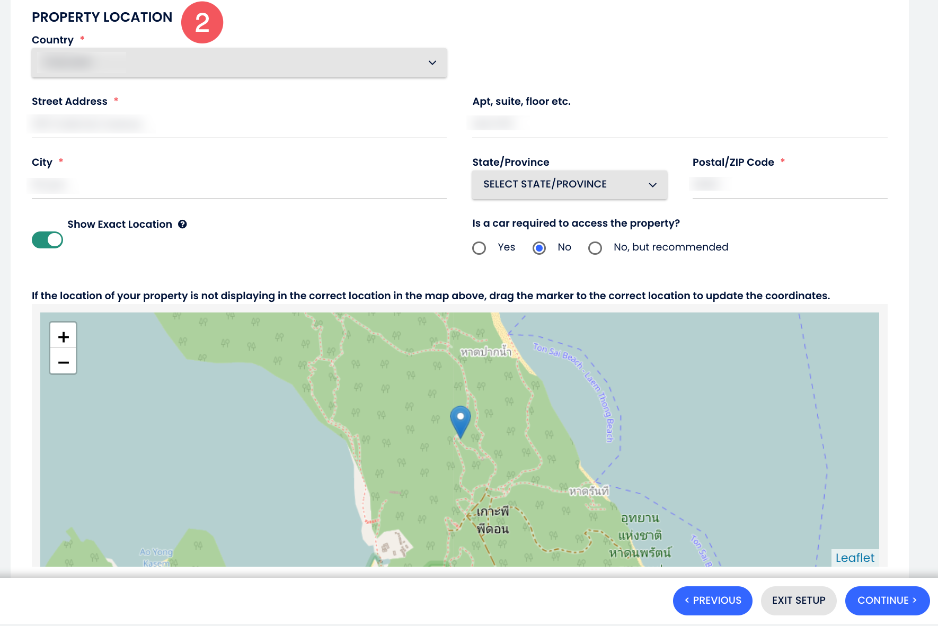This screenshot has width=938, height=626.
Task: Select Yes for car required
Action: point(479,248)
